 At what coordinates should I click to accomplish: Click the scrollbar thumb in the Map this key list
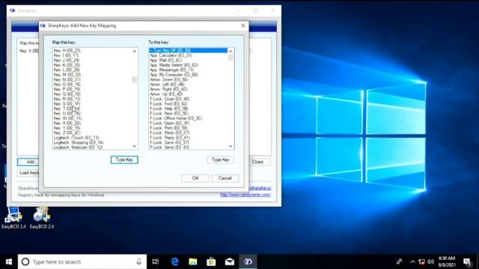(135, 80)
